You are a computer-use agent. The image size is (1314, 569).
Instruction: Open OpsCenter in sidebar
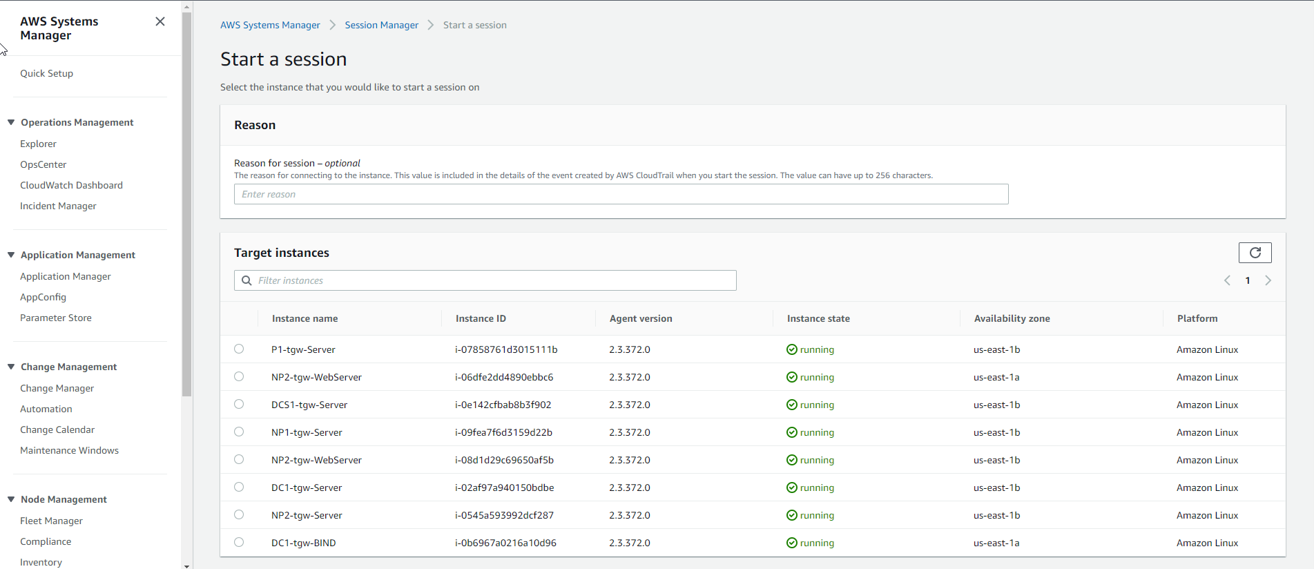point(43,164)
